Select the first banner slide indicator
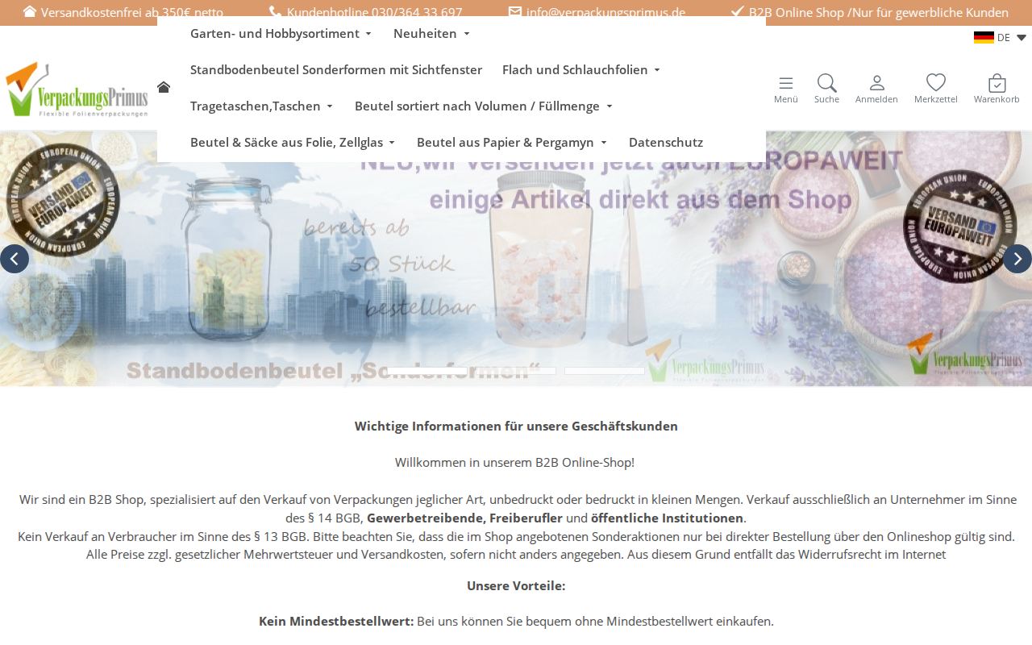1032x645 pixels. (427, 371)
